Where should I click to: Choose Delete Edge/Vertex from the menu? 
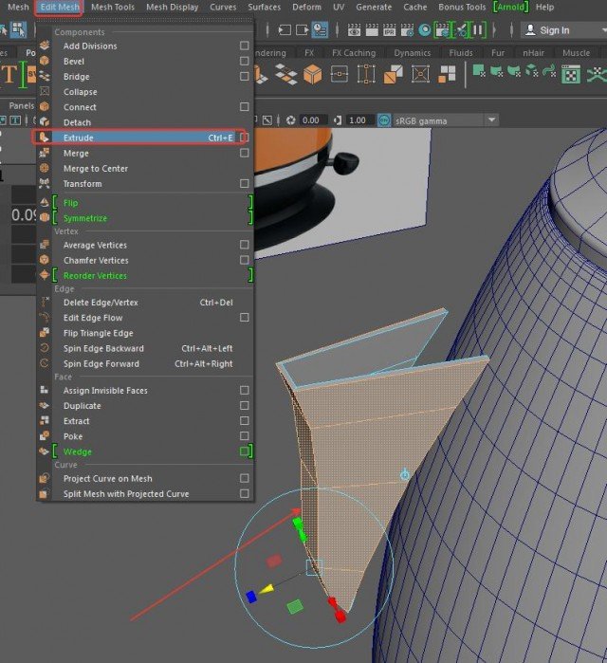tap(101, 303)
